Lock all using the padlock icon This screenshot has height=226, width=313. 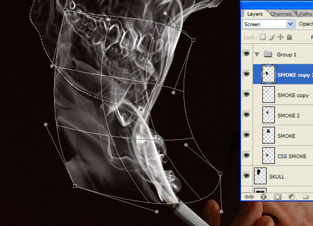coord(289,37)
